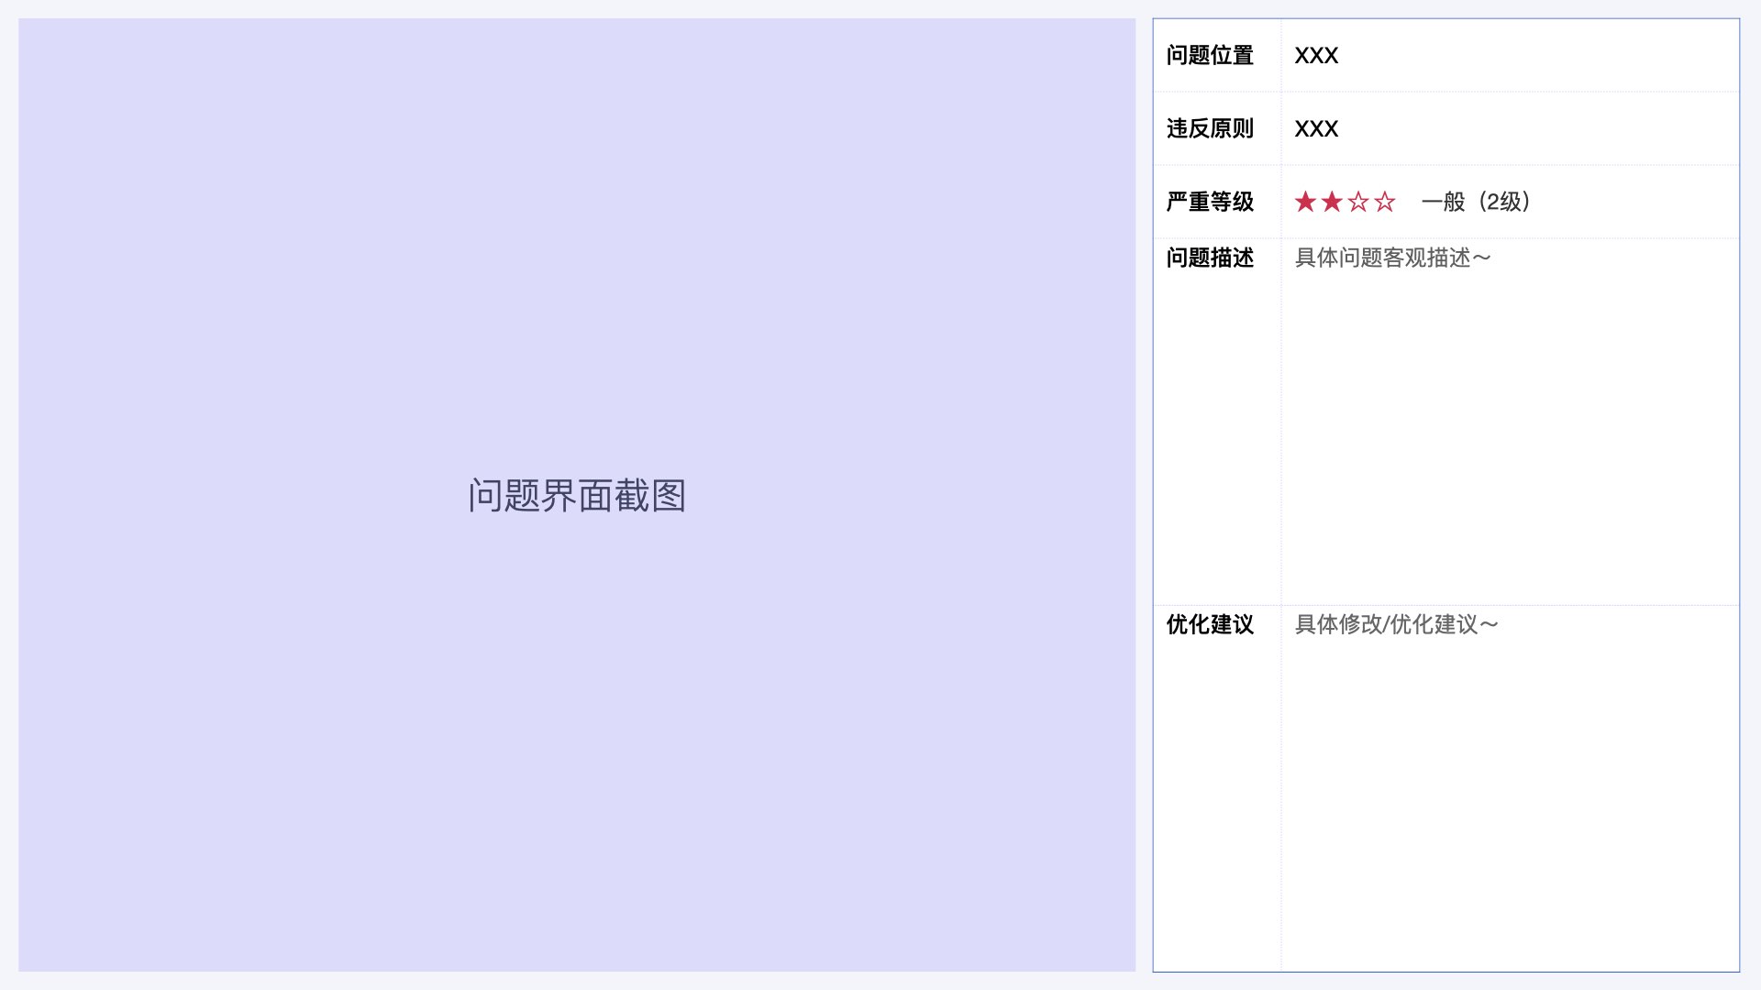Click the 问题位置 row label

click(x=1210, y=56)
